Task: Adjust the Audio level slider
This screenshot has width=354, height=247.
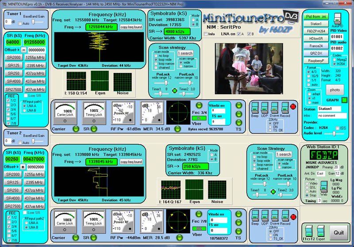Action: coord(334,134)
